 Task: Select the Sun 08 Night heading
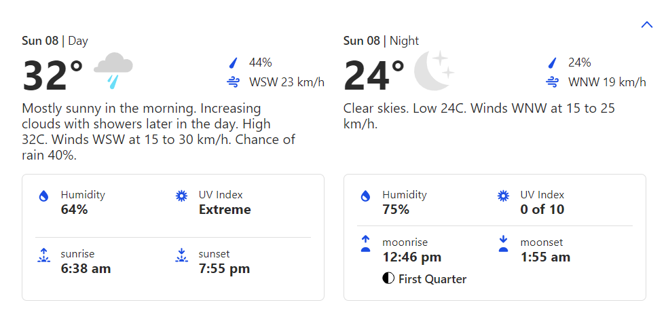381,41
